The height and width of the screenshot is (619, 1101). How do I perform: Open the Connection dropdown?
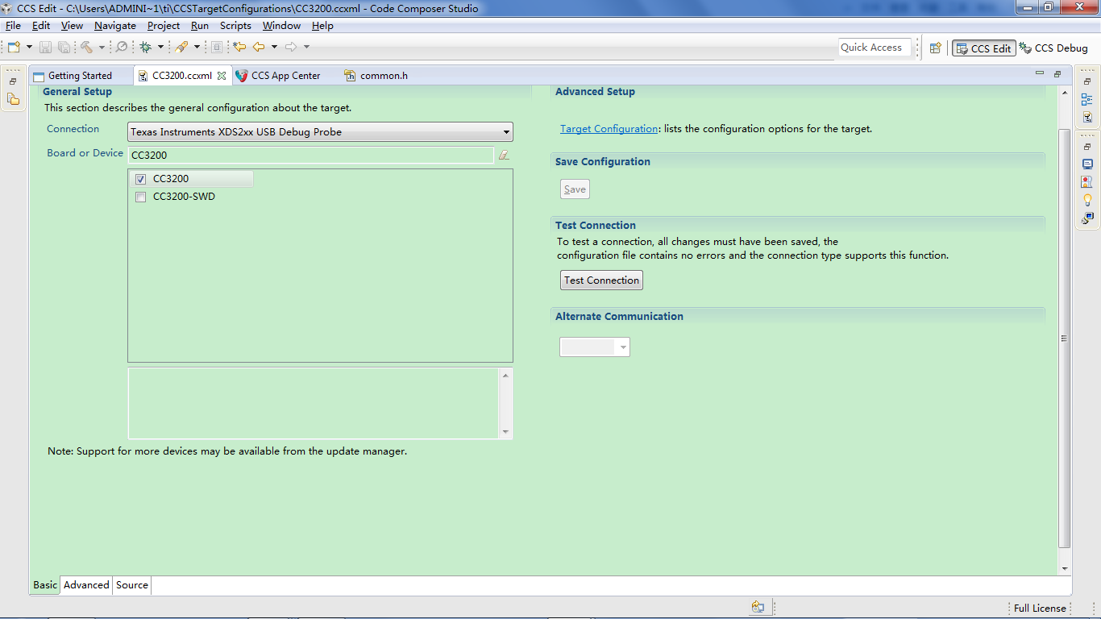tap(320, 131)
